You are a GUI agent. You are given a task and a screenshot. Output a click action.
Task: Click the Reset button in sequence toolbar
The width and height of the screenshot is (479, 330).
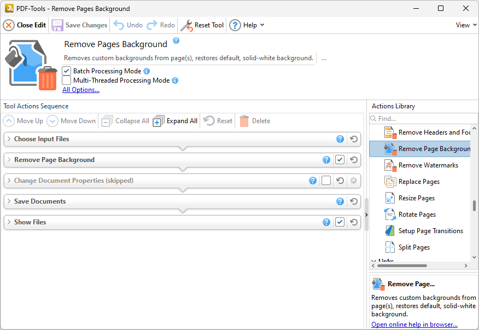[x=218, y=121]
